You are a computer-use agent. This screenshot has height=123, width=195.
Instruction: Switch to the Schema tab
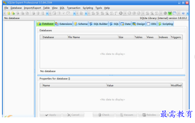81,24
